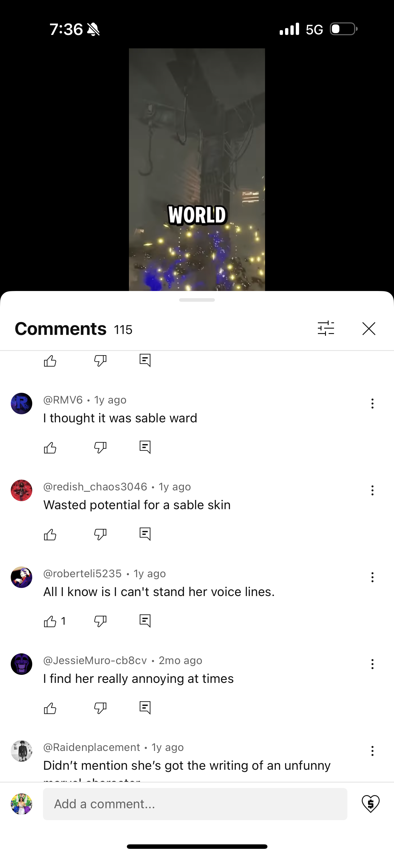Tap the Add a comment field
The width and height of the screenshot is (394, 856).
point(195,804)
